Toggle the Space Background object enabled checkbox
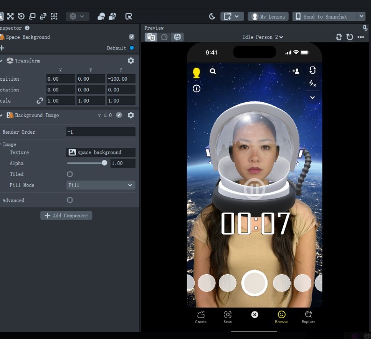Image resolution: width=371 pixels, height=339 pixels. [132, 37]
